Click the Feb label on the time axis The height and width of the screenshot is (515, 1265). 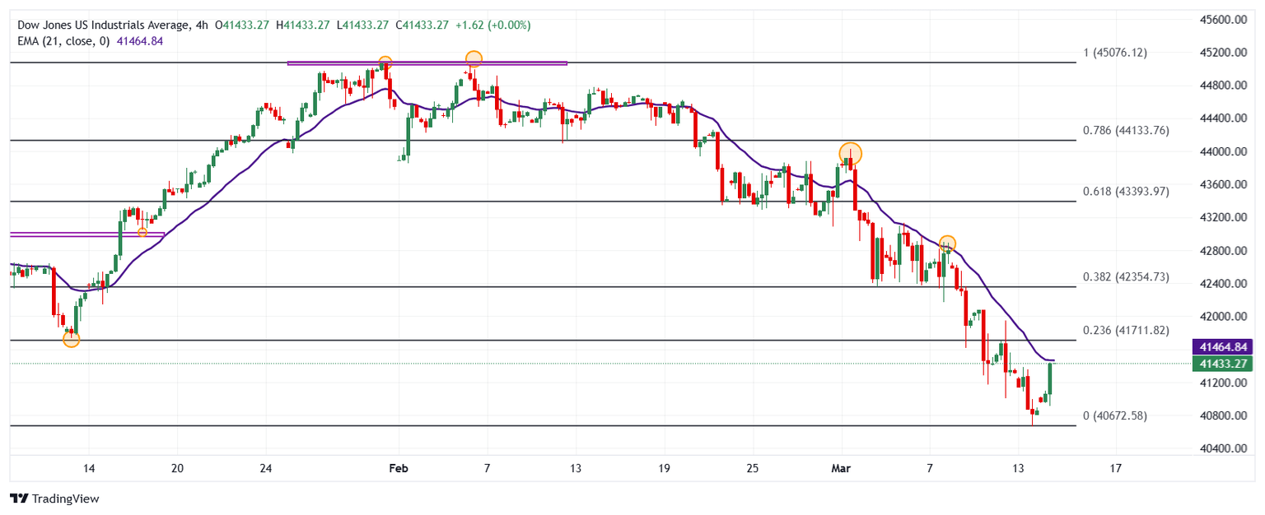tap(398, 468)
